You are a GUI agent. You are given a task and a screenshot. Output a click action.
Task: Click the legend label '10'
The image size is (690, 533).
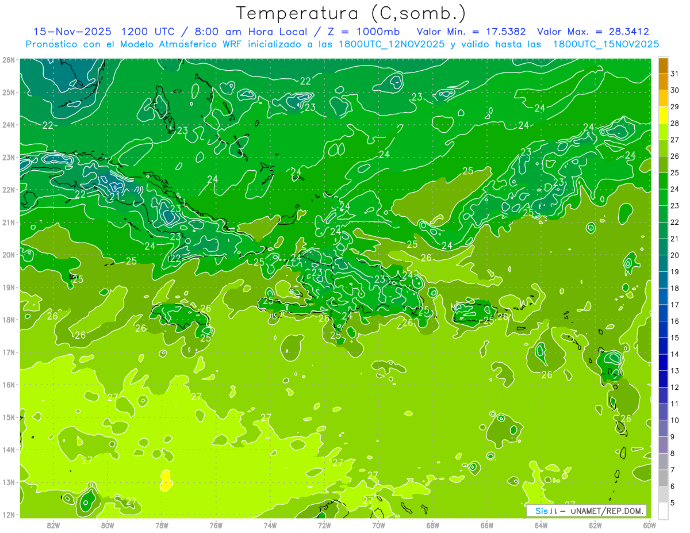[674, 420]
